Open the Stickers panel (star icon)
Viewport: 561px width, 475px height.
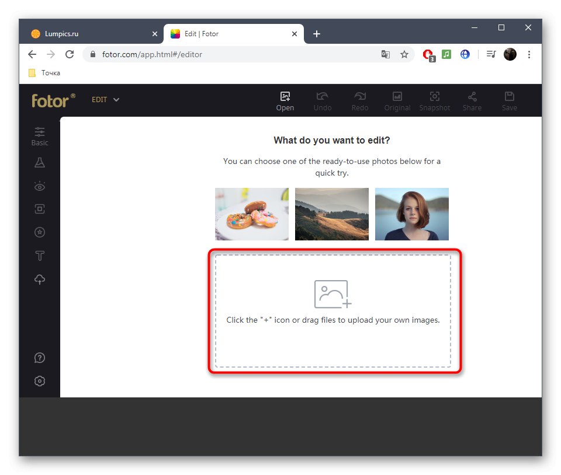pos(39,232)
